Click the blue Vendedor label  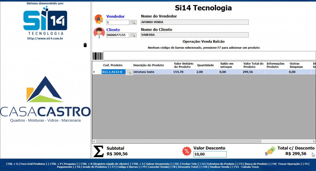tap(115, 16)
